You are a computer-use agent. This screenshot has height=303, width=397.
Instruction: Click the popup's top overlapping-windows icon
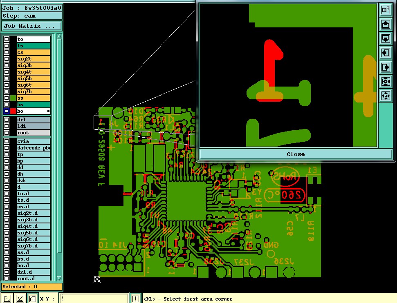(386, 10)
